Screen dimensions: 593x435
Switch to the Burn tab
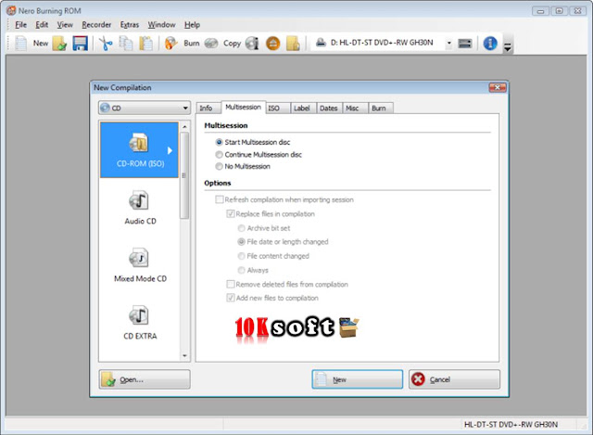[379, 109]
